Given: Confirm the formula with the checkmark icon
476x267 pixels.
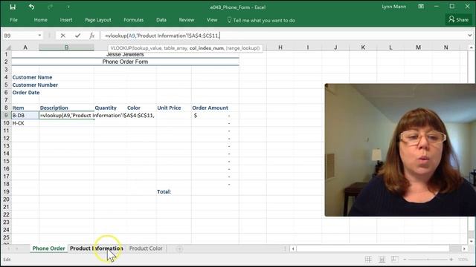Looking at the screenshot, I should point(77,36).
